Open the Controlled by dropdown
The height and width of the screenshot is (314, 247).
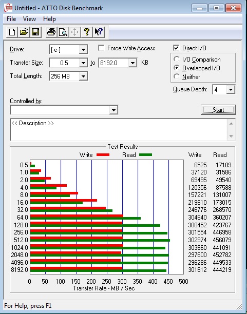pyautogui.click(x=113, y=110)
